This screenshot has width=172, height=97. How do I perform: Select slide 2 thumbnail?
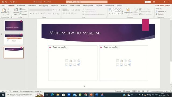click(14, 39)
